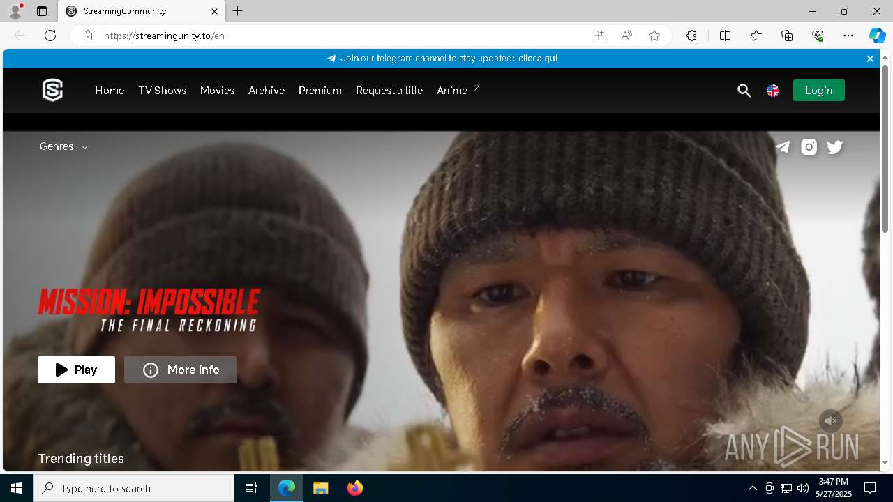Open the Twitter social icon
This screenshot has width=893, height=502.
click(835, 147)
